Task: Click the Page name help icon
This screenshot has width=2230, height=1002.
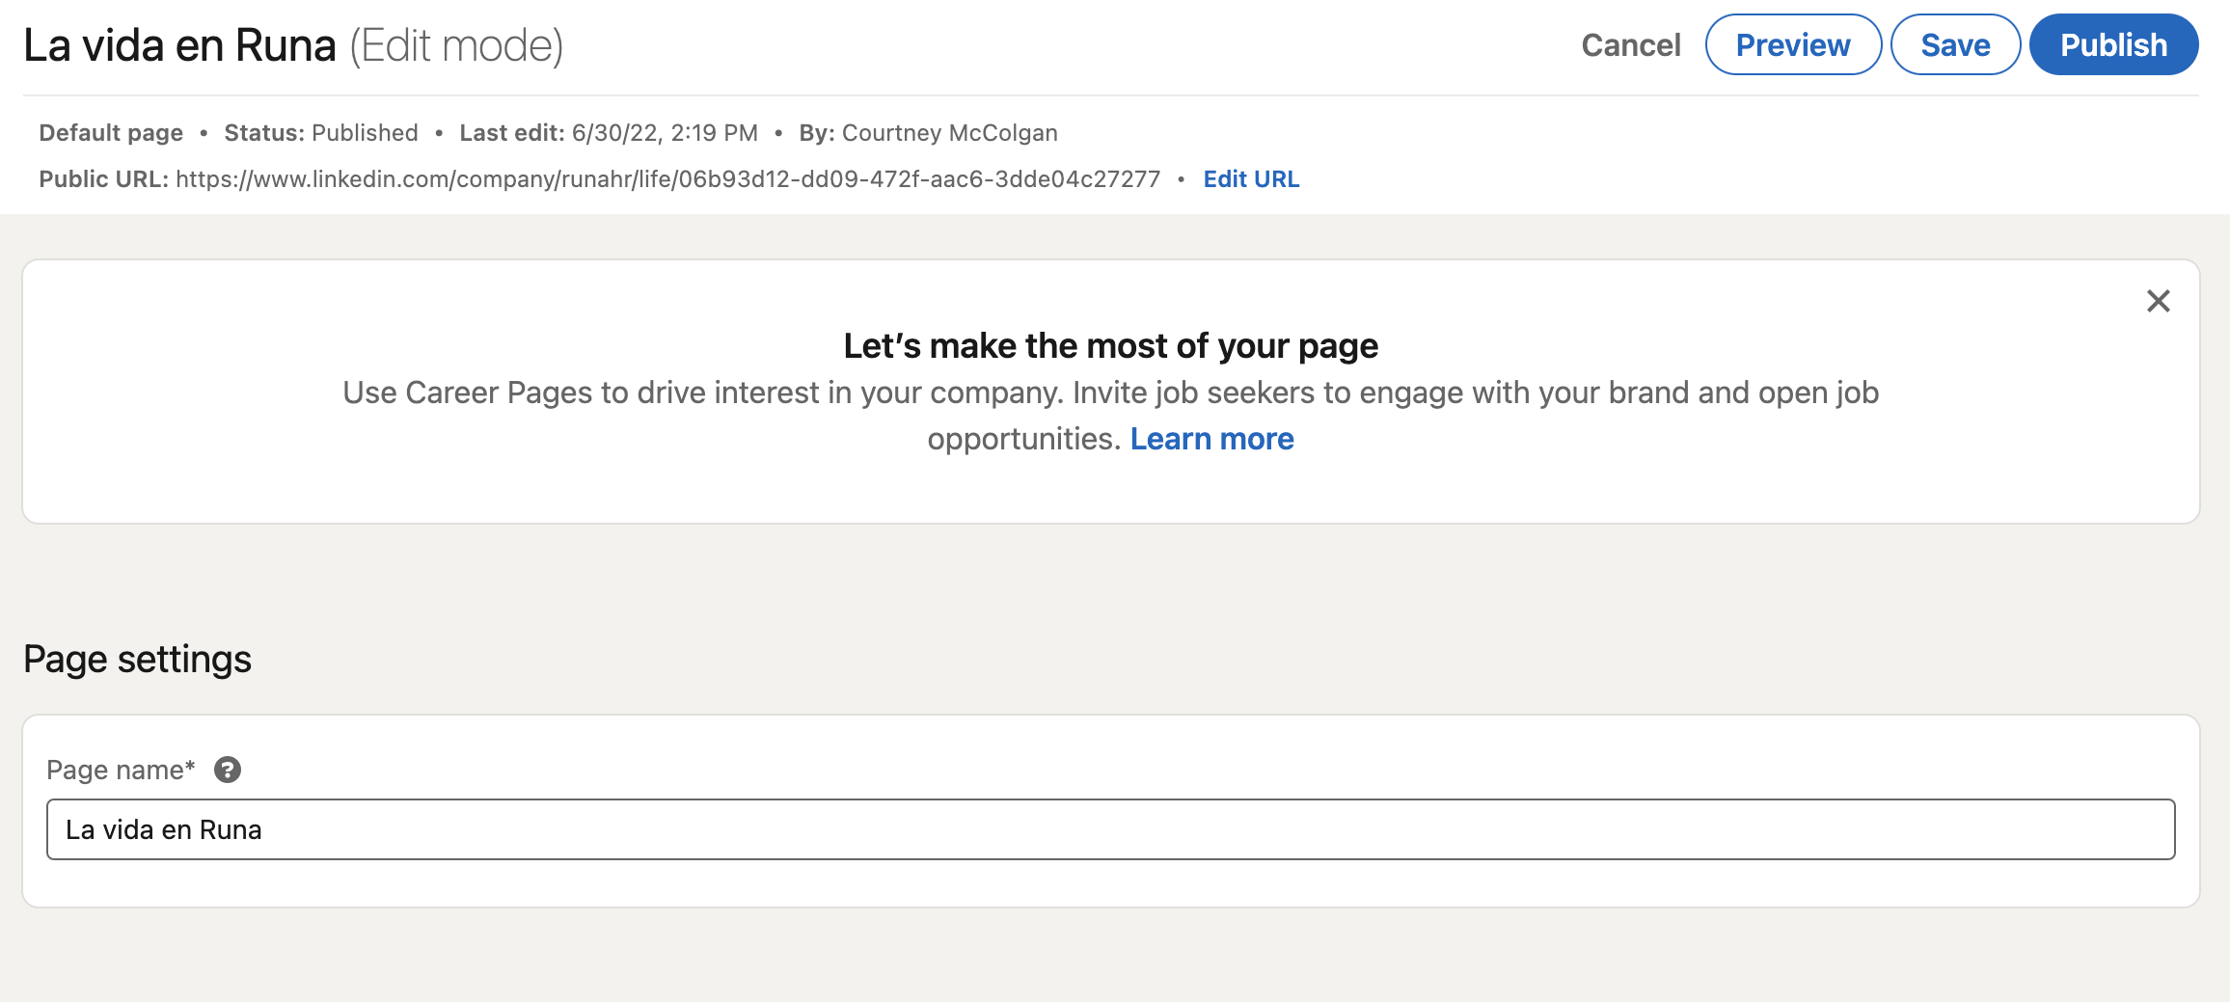Action: pos(228,770)
